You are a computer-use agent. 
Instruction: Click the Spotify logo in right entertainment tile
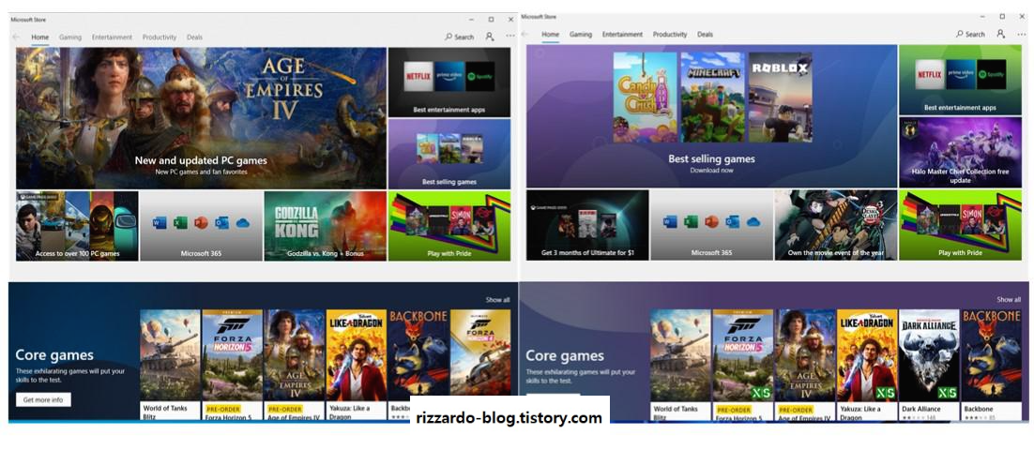[991, 74]
